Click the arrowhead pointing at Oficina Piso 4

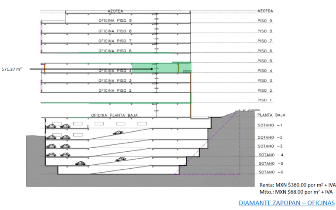click(x=152, y=69)
